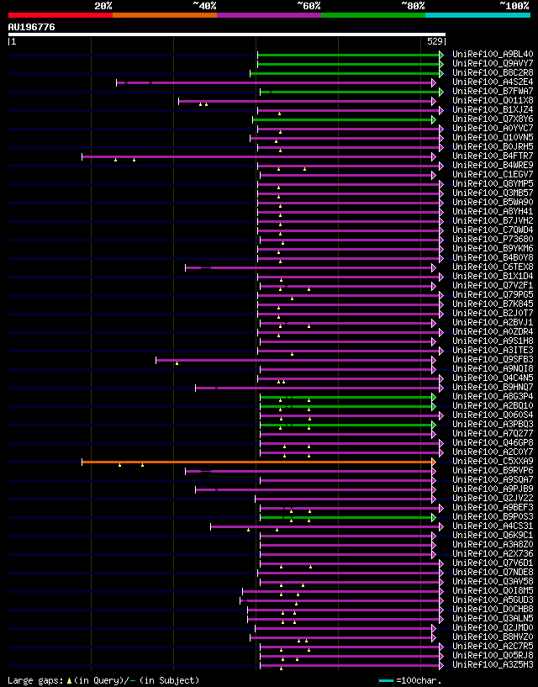Select hit UniRef100_A7Q277
538x687 pixels.
point(493,433)
